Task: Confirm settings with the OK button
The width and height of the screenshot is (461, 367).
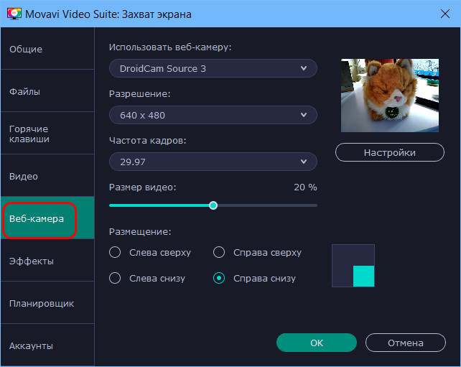Action: [317, 343]
